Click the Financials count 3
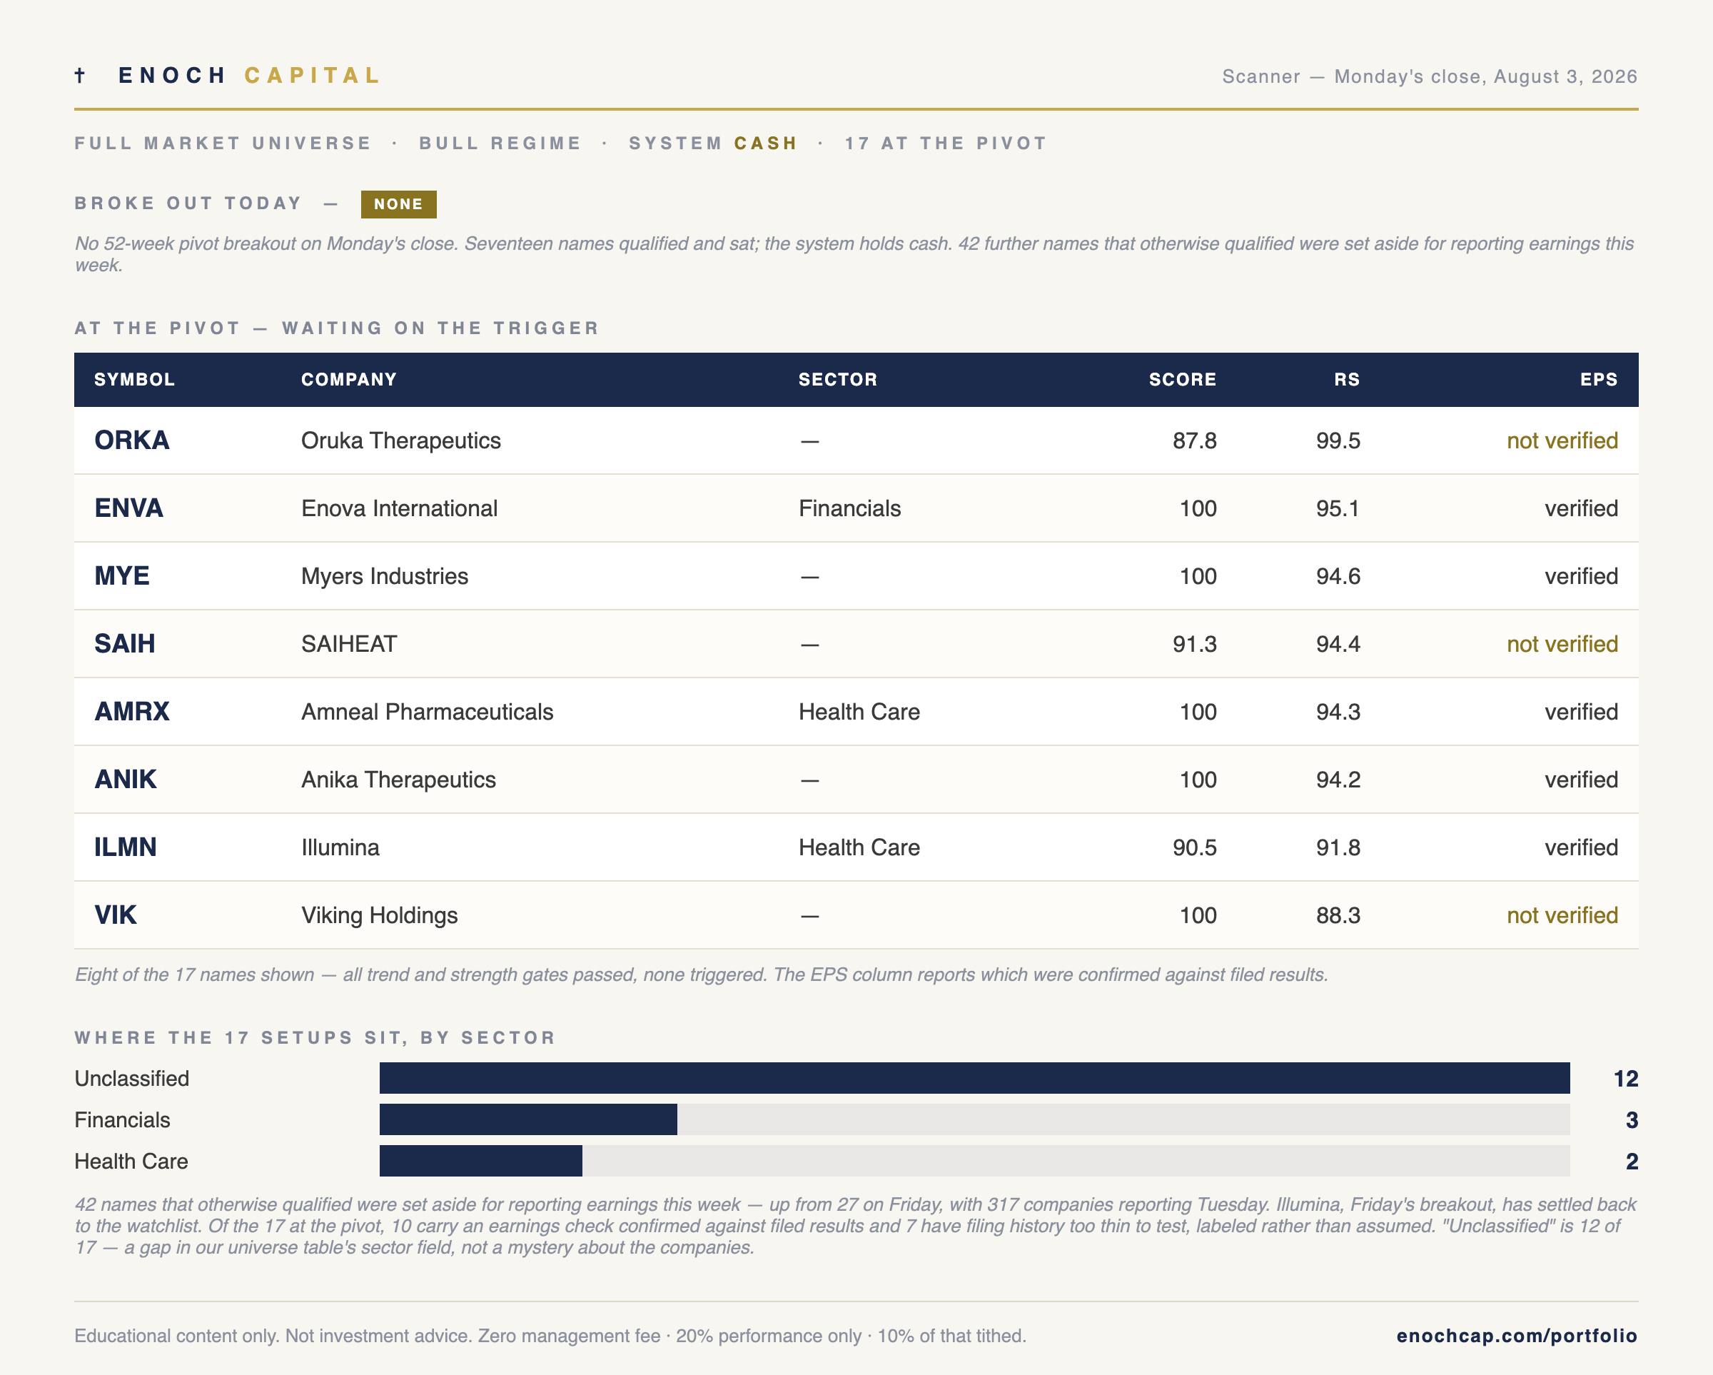Image resolution: width=1713 pixels, height=1375 pixels. (1632, 1120)
